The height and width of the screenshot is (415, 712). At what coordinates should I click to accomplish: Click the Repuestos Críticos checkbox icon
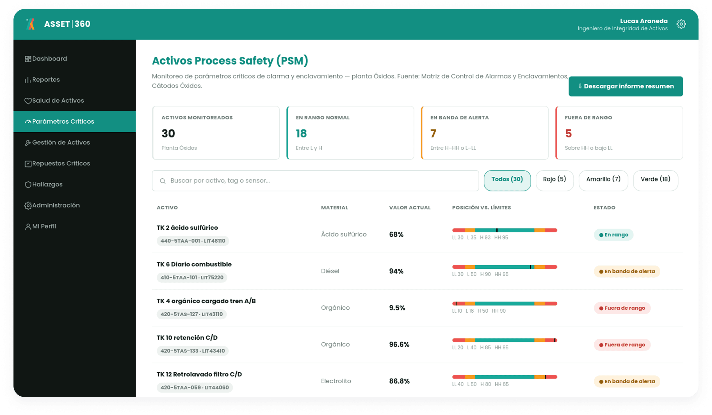pos(28,164)
